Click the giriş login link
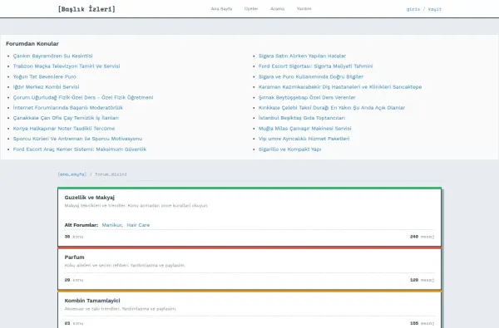 413,9
